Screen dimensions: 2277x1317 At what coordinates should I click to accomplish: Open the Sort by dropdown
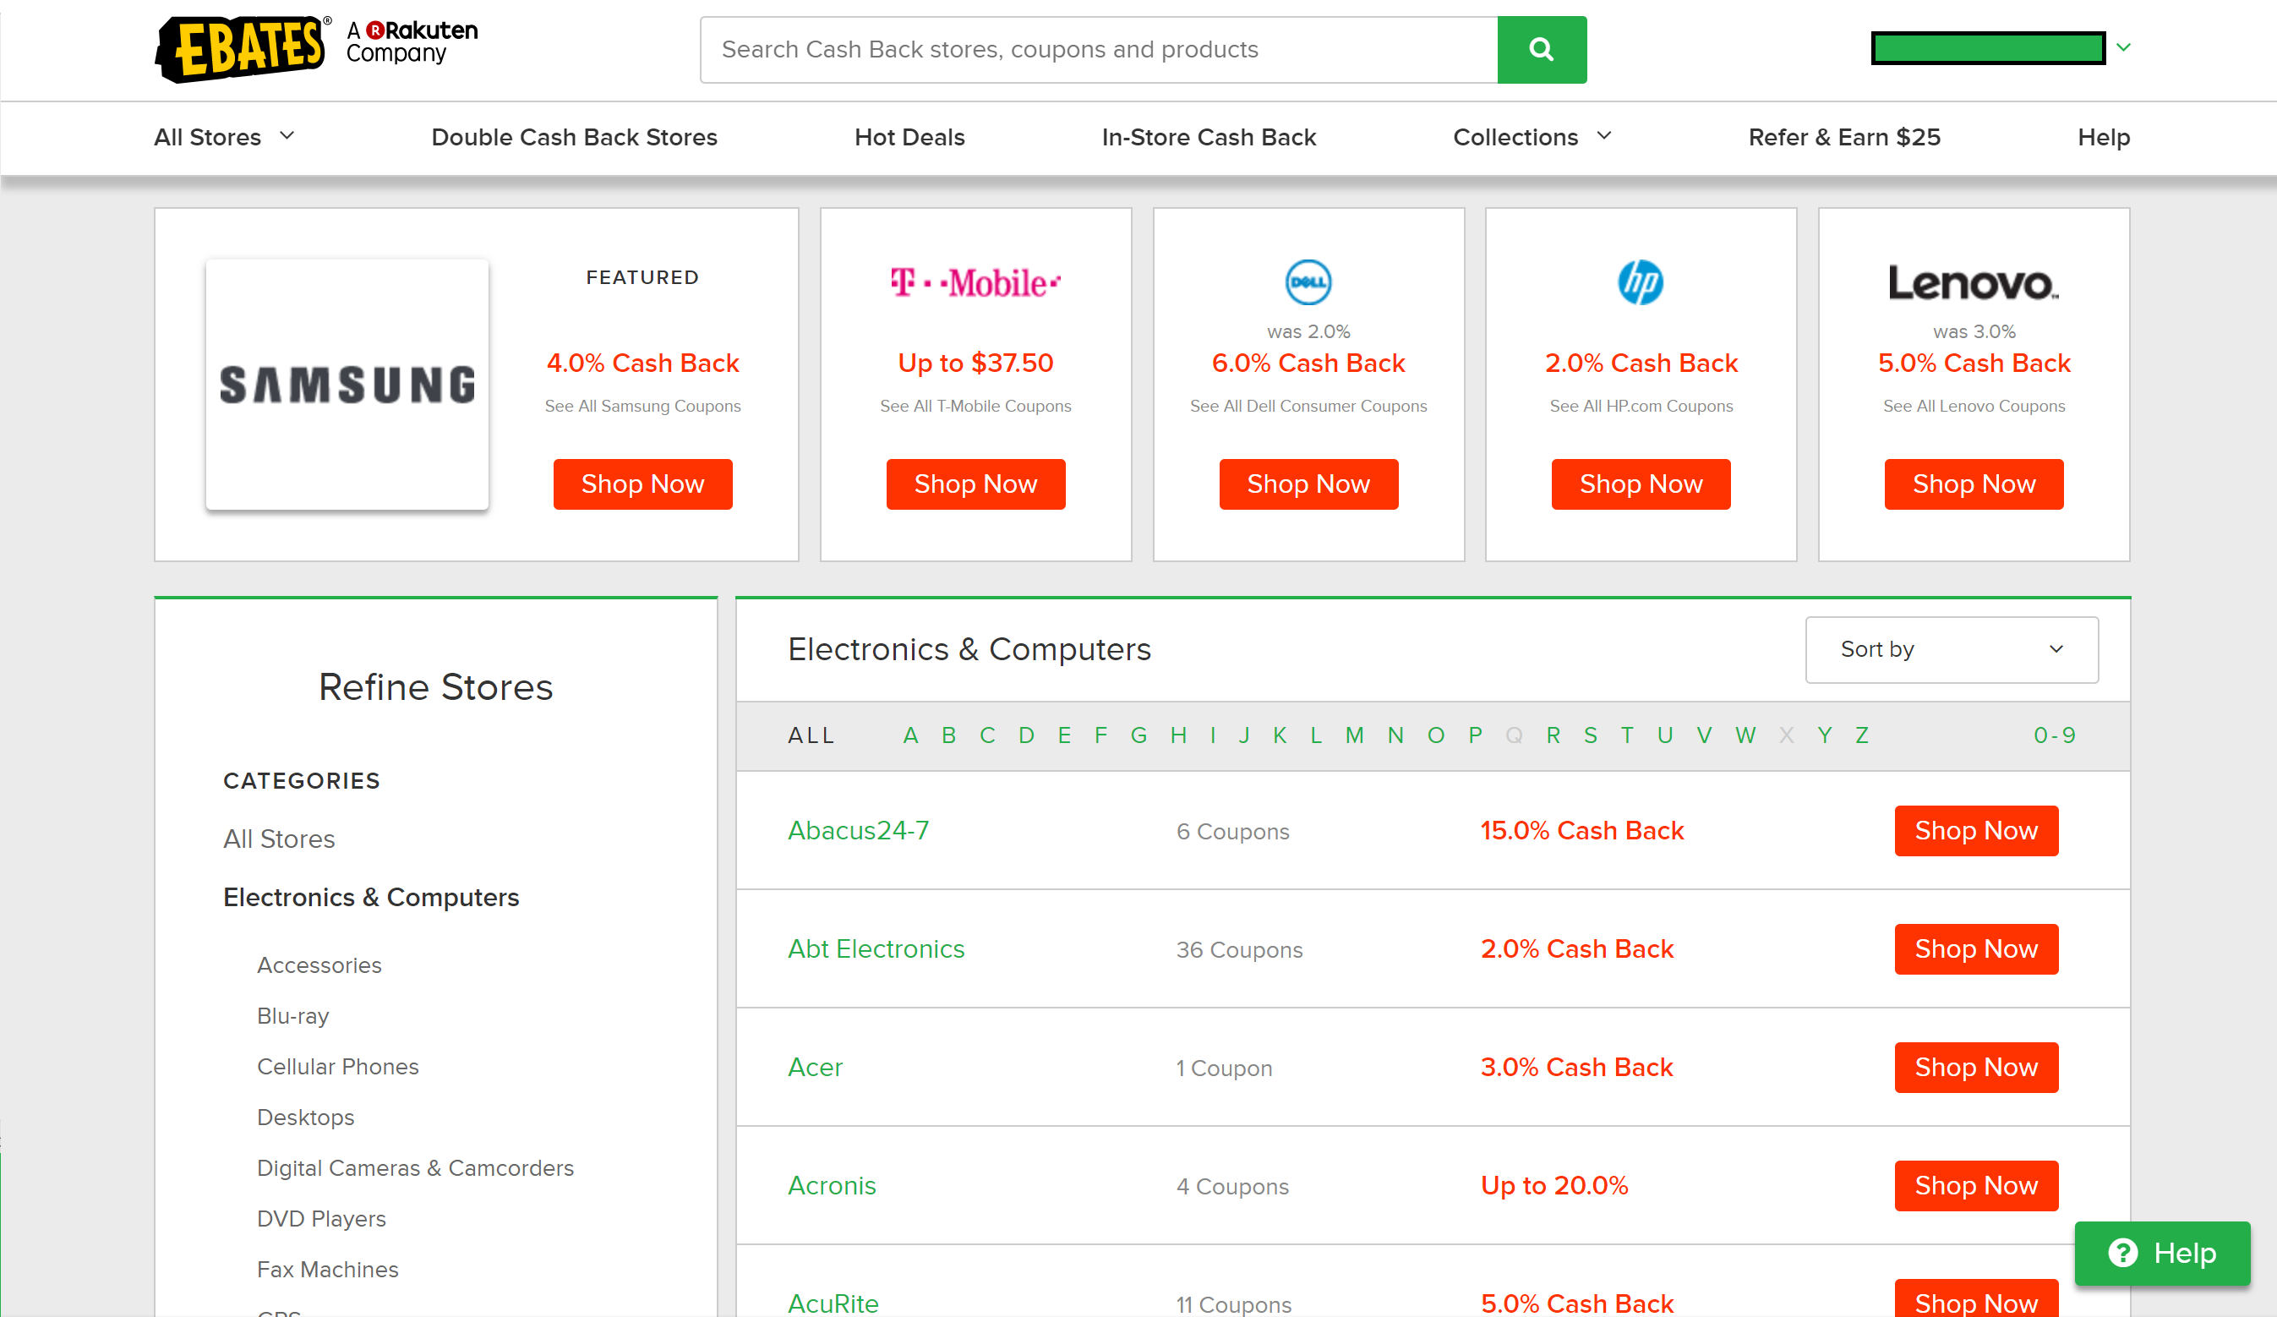coord(1951,649)
